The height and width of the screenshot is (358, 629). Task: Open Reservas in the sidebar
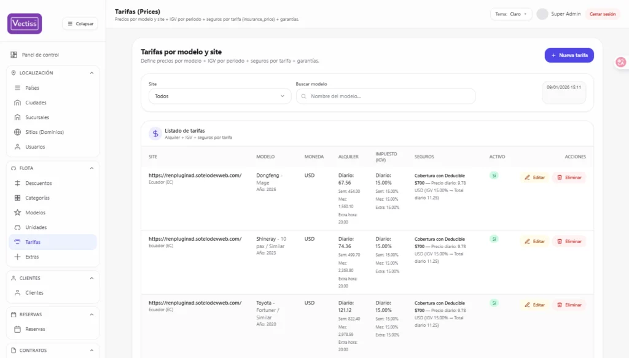click(35, 329)
